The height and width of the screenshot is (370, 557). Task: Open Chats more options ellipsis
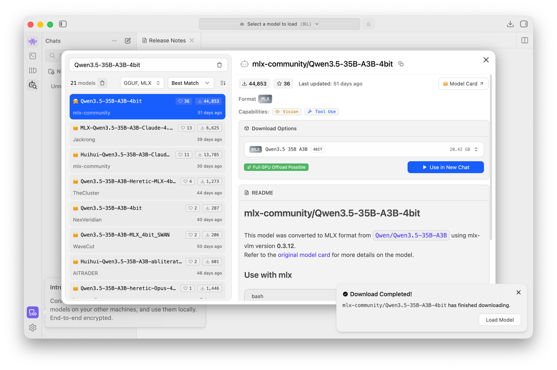click(x=114, y=41)
